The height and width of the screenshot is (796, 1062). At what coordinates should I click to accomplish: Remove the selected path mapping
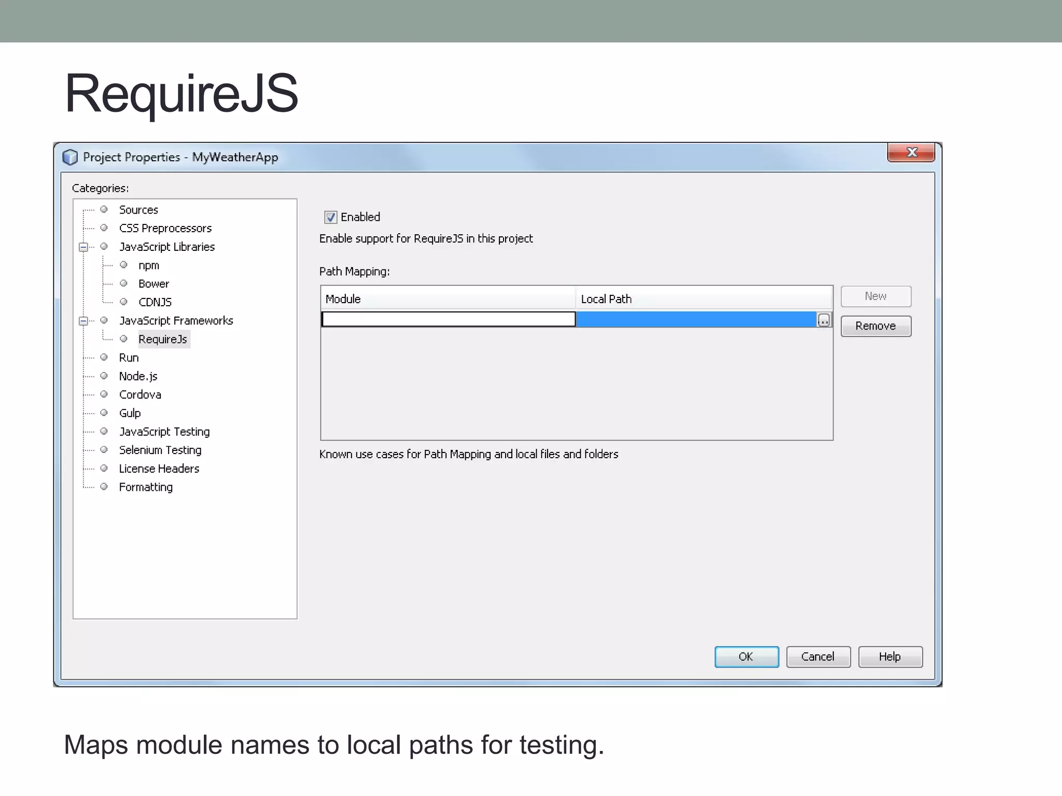[876, 326]
